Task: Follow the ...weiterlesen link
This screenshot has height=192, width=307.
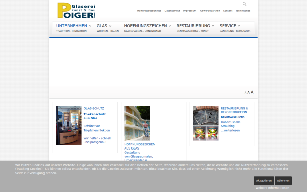Action: [230, 130]
